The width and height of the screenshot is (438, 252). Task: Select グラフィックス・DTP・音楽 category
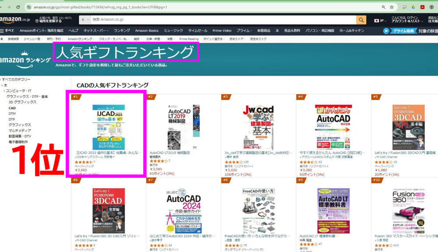pos(27,97)
